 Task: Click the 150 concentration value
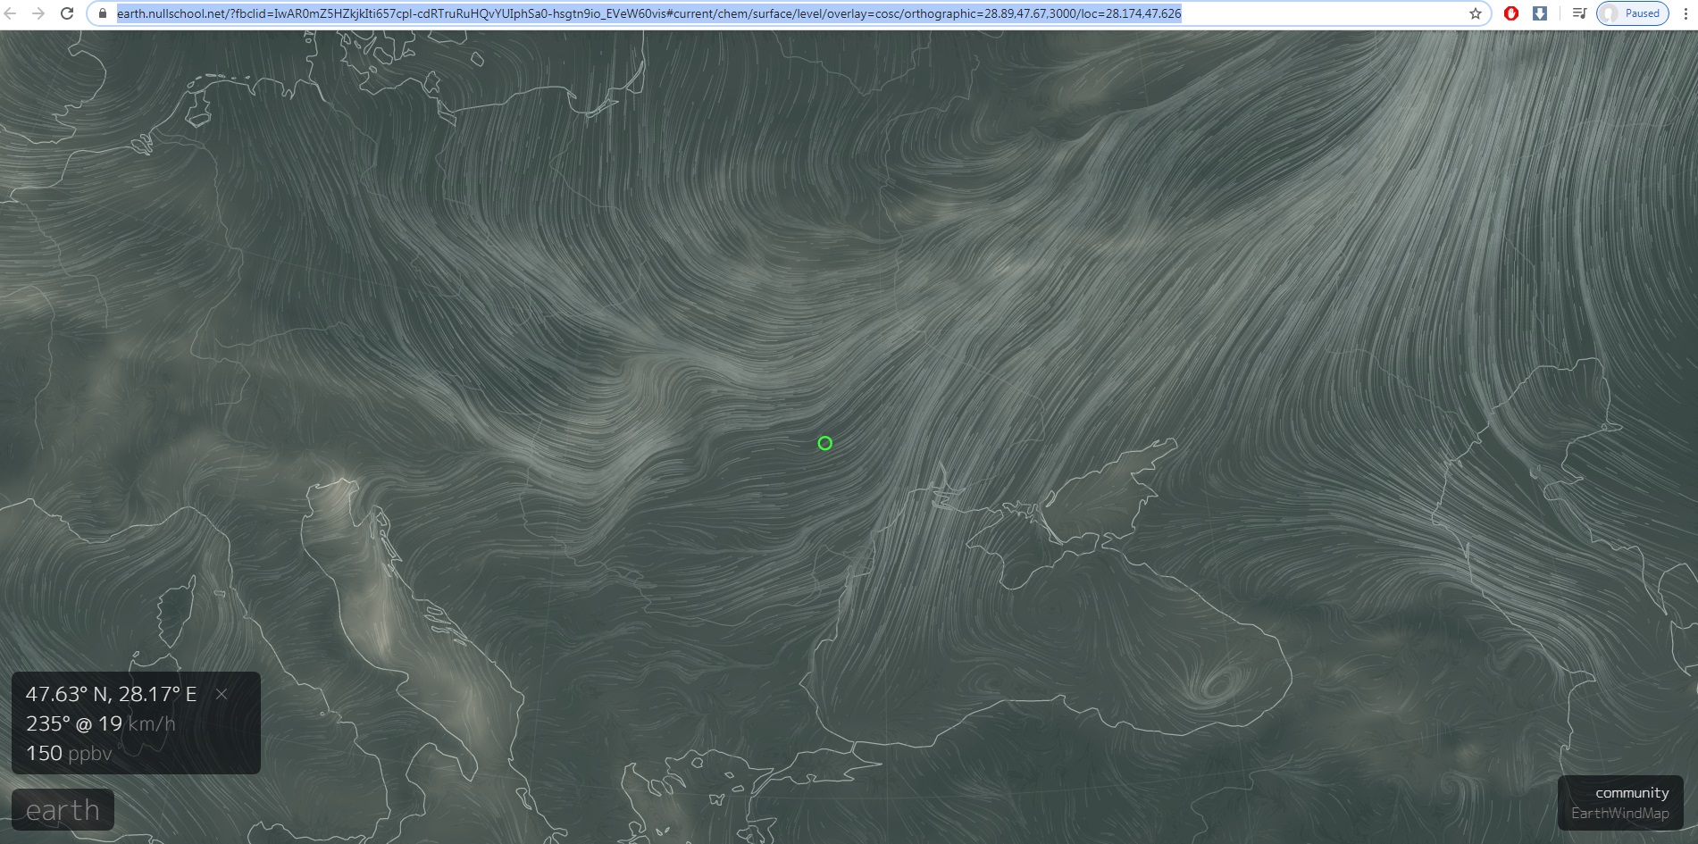click(x=44, y=753)
